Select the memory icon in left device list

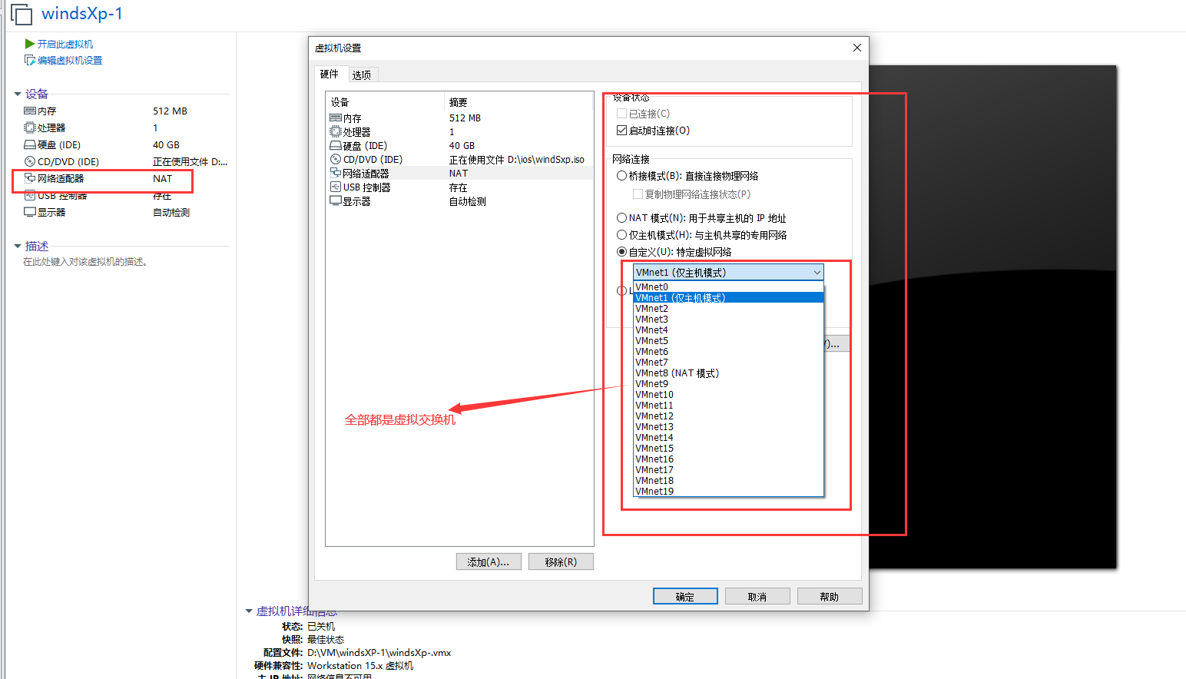click(30, 111)
